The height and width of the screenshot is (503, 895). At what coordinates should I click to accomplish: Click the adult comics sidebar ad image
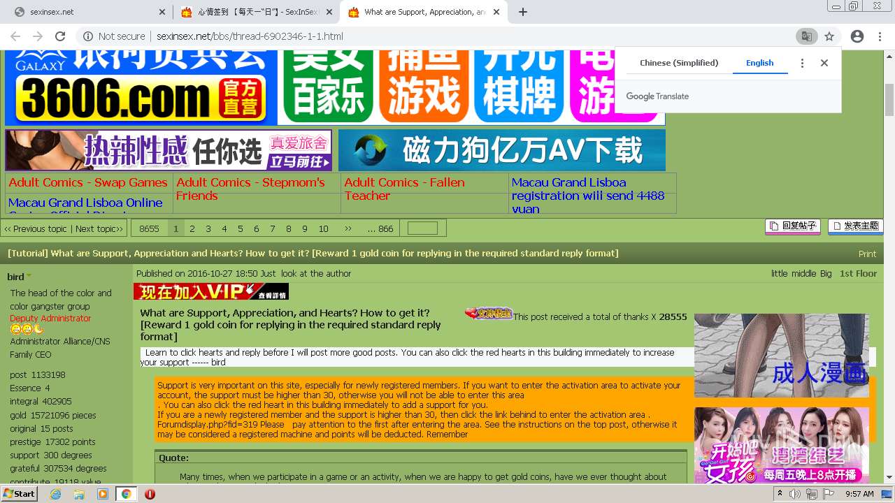pyautogui.click(x=781, y=356)
